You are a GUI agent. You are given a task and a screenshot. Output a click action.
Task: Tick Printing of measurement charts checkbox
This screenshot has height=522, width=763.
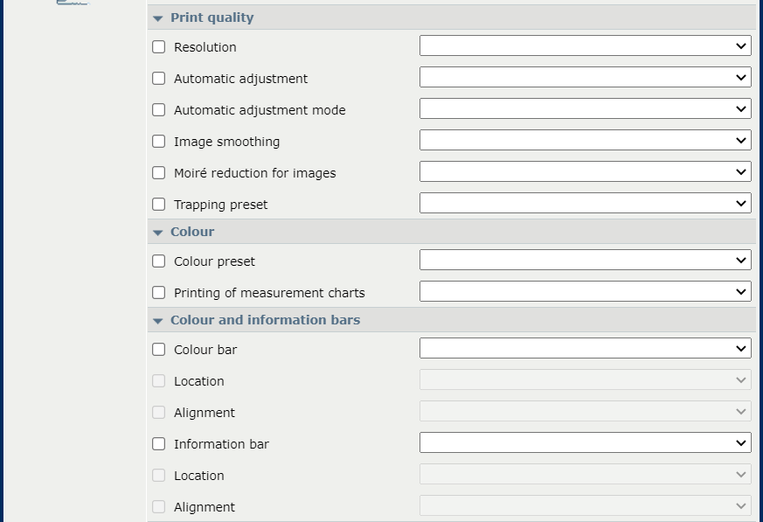(x=158, y=293)
